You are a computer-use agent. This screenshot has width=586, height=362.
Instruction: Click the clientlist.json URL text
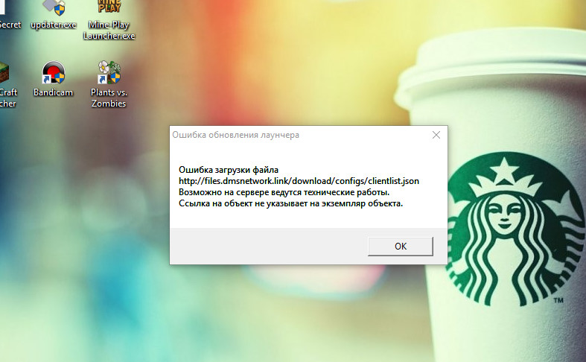[299, 181]
